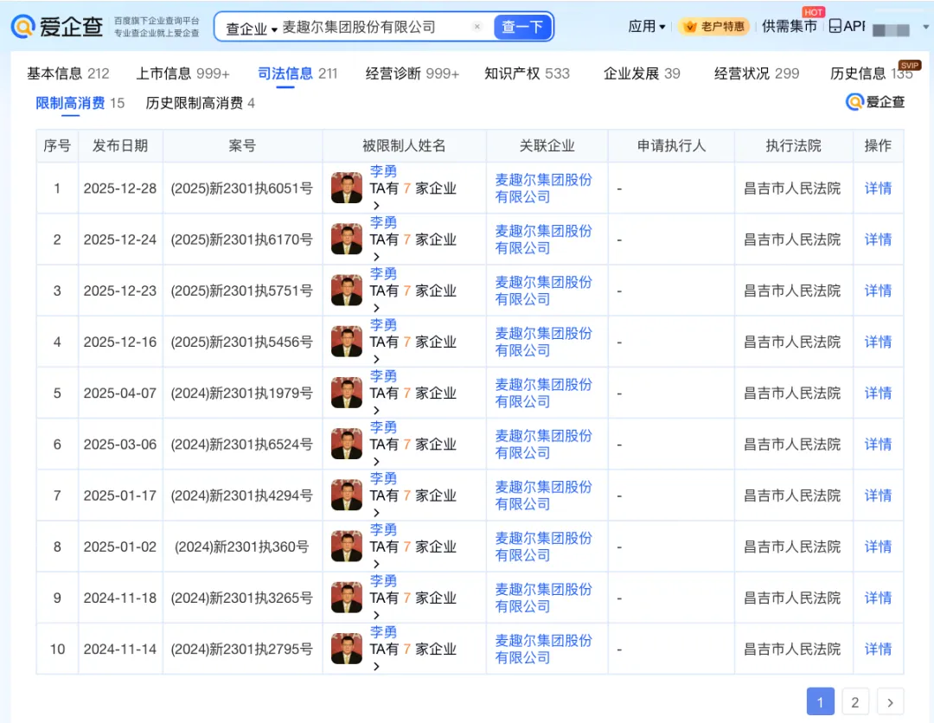View 详情 for case 执360号
934x723 pixels.
click(x=878, y=547)
